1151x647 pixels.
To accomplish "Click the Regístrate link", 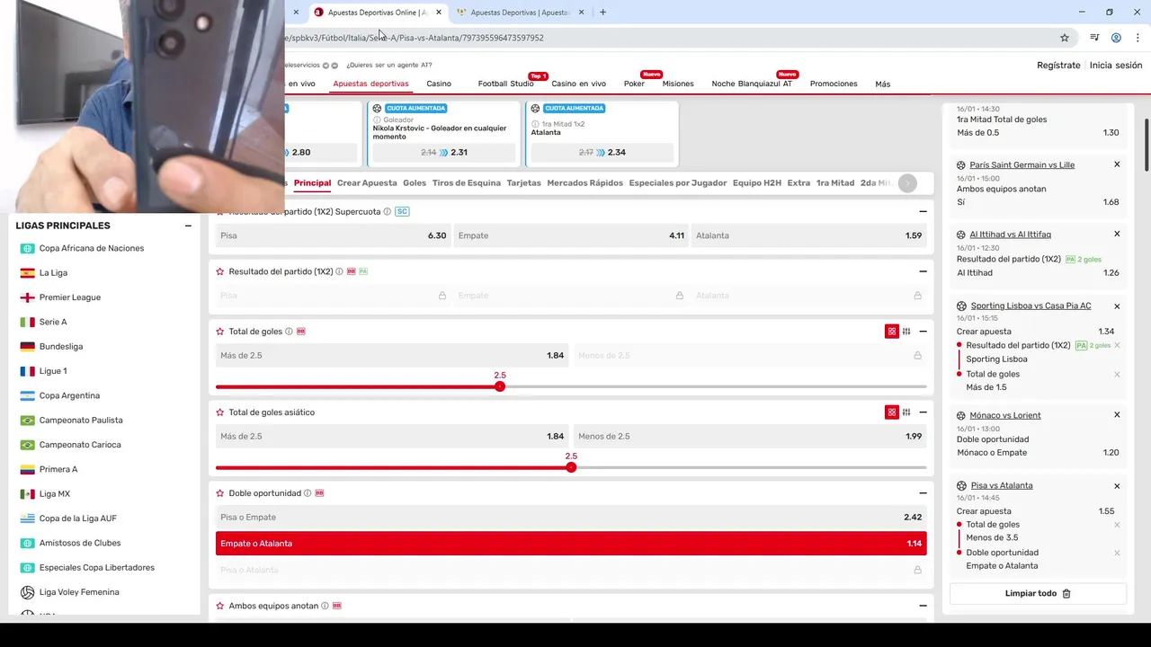I will (x=1058, y=66).
